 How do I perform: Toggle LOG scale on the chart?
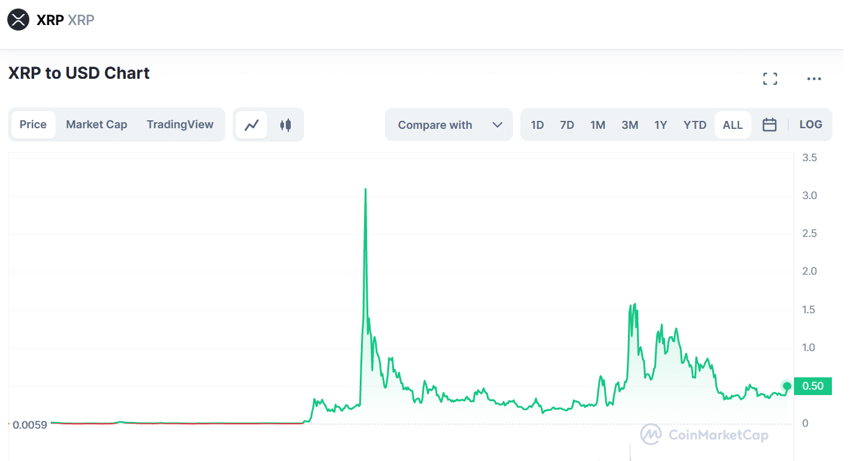811,125
